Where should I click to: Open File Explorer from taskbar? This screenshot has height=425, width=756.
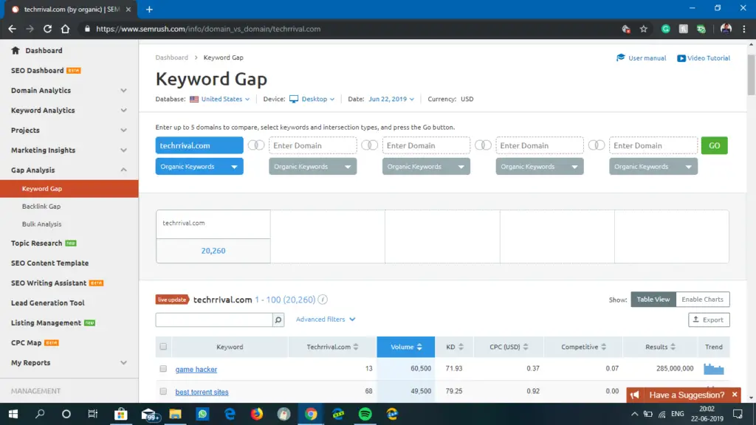175,414
